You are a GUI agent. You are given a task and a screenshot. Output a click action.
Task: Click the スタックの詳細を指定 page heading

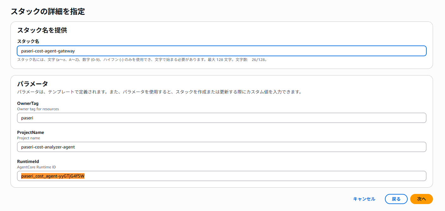point(48,12)
